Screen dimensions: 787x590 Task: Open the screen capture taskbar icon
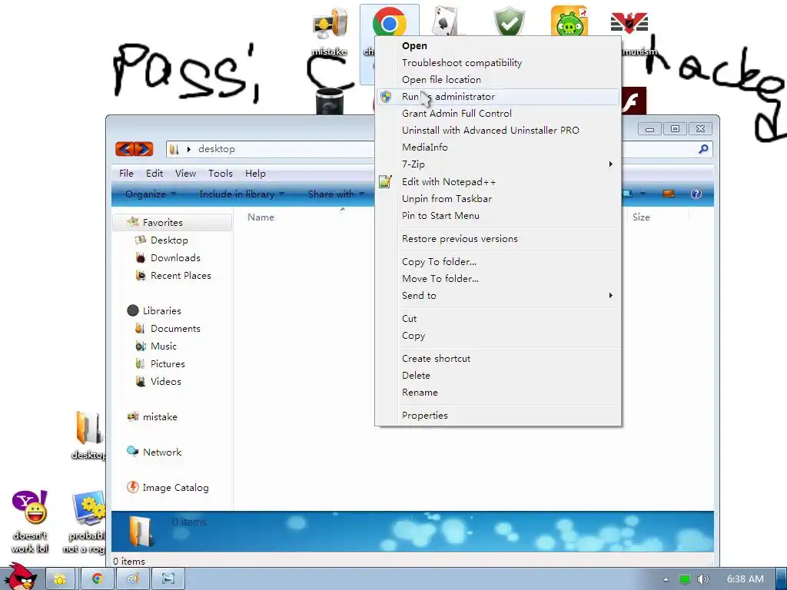click(x=168, y=579)
